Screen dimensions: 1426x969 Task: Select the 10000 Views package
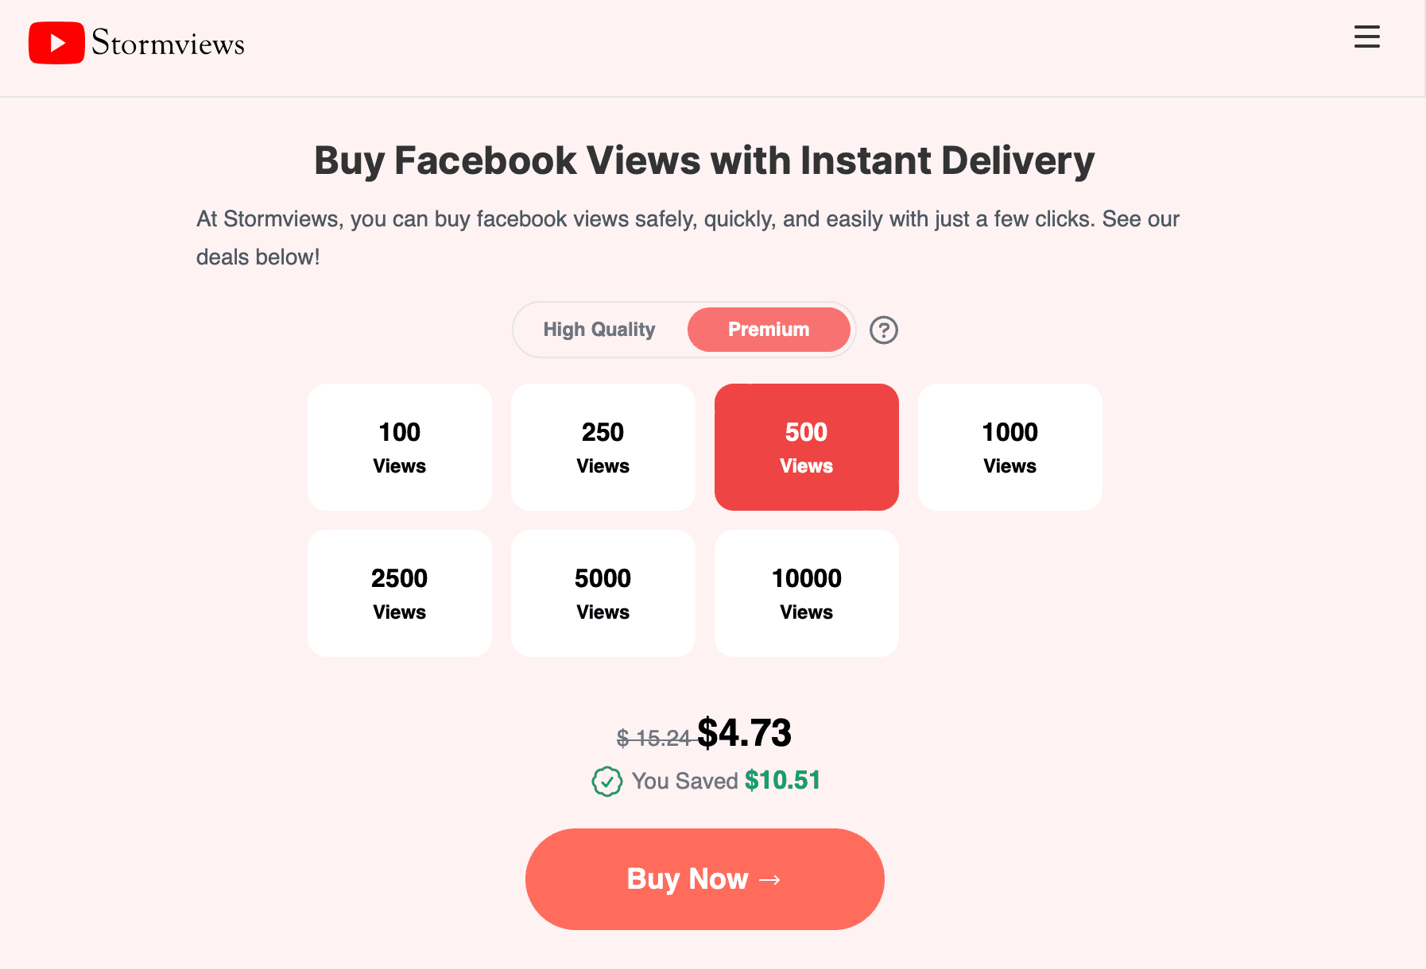[807, 593]
